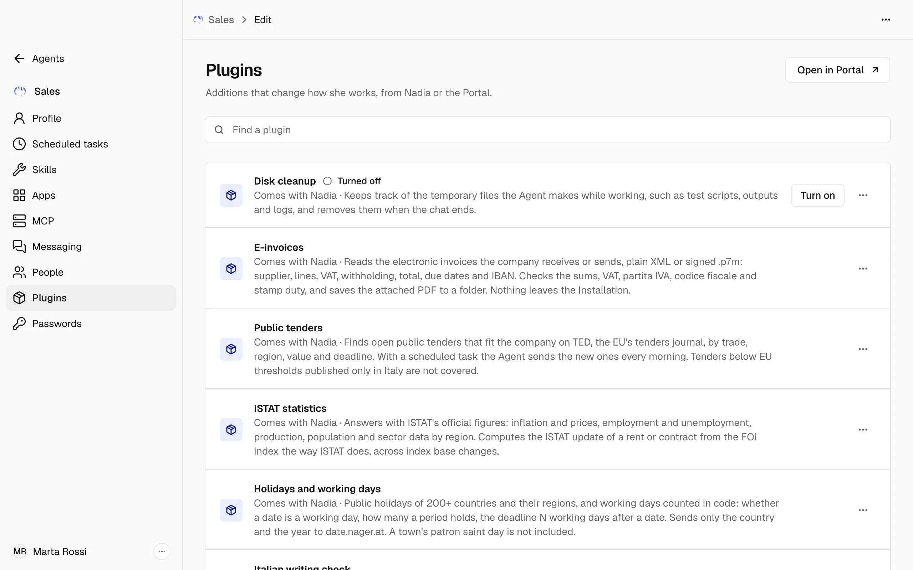Viewport: 913px width, 570px height.
Task: Select the MCP section
Action: (x=91, y=221)
